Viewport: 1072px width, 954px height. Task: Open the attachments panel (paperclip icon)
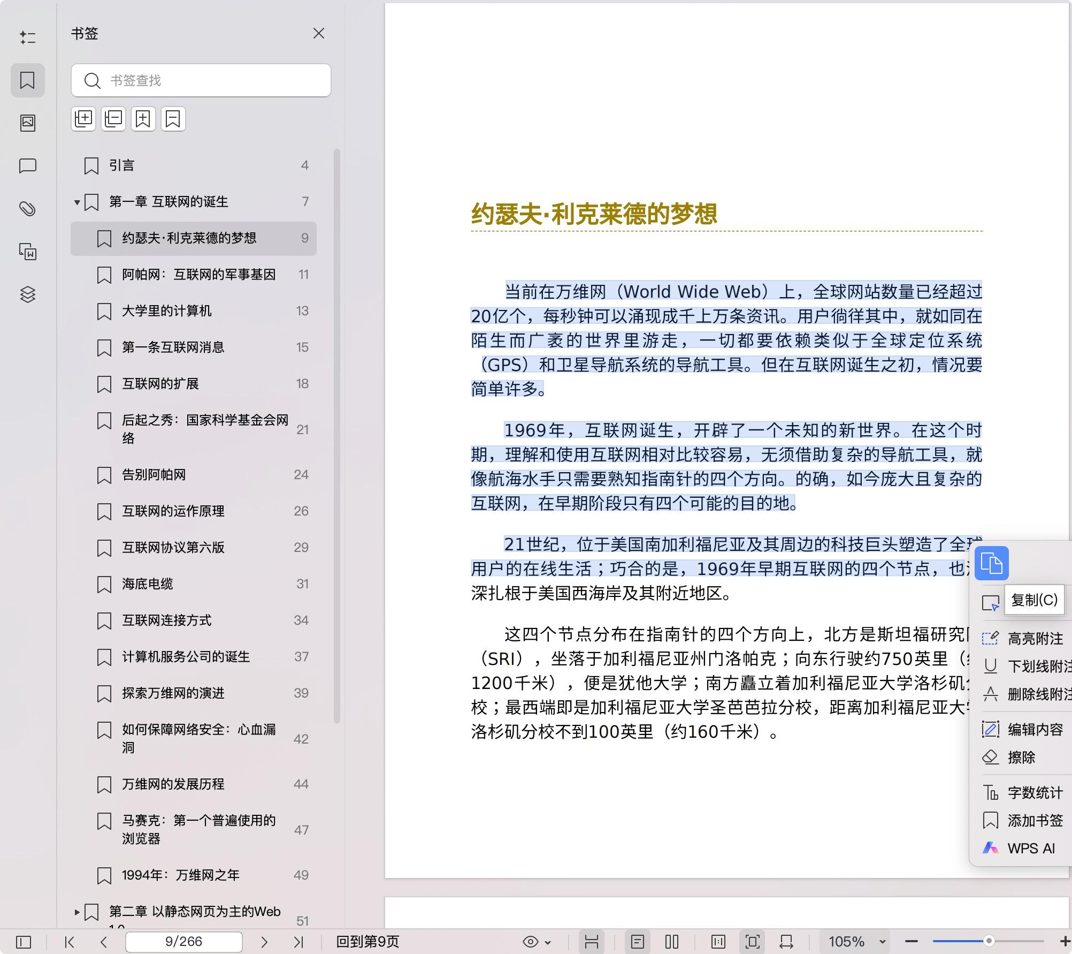tap(28, 208)
